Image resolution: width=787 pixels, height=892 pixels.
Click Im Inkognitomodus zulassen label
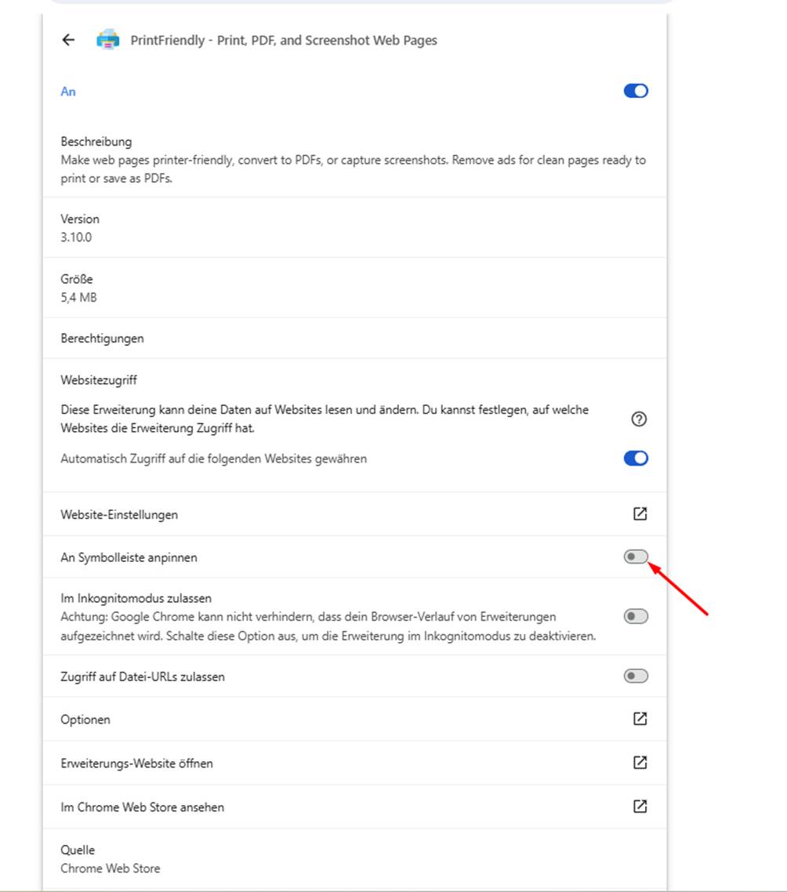pyautogui.click(x=136, y=599)
